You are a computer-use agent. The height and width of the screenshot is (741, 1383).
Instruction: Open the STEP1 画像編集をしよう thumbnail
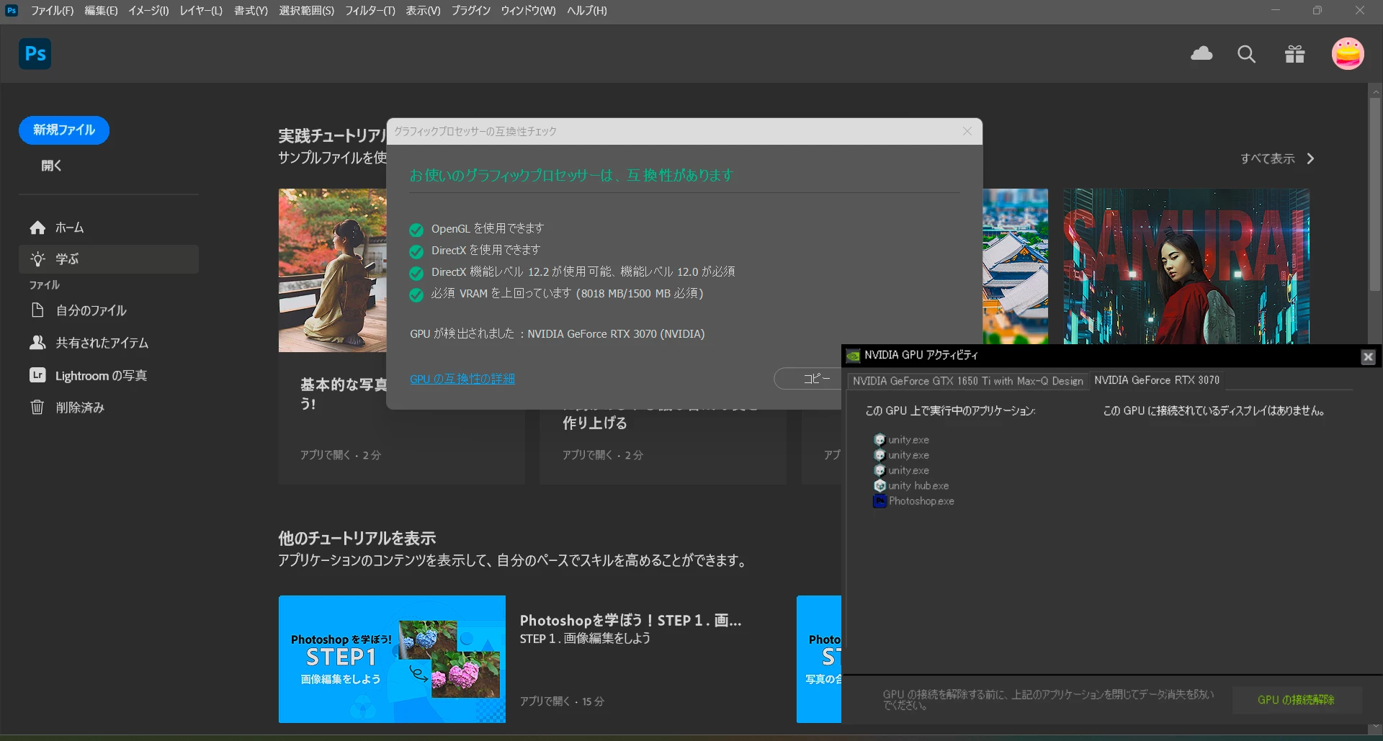click(x=392, y=659)
